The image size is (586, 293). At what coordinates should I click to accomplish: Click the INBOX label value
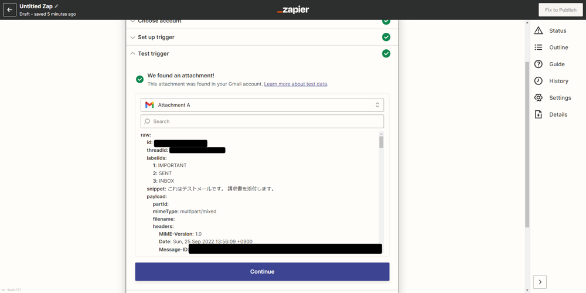tap(166, 181)
